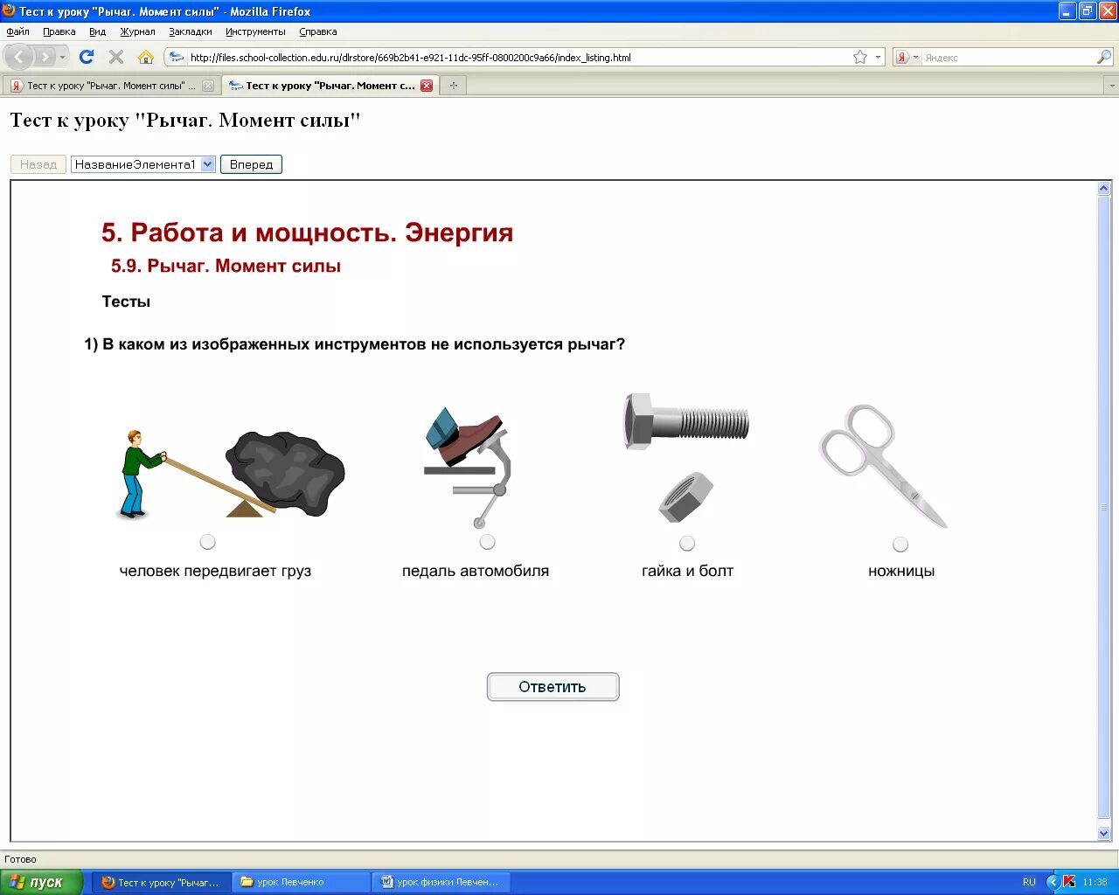Open the Вид menu
This screenshot has height=895, width=1119.
[x=98, y=31]
